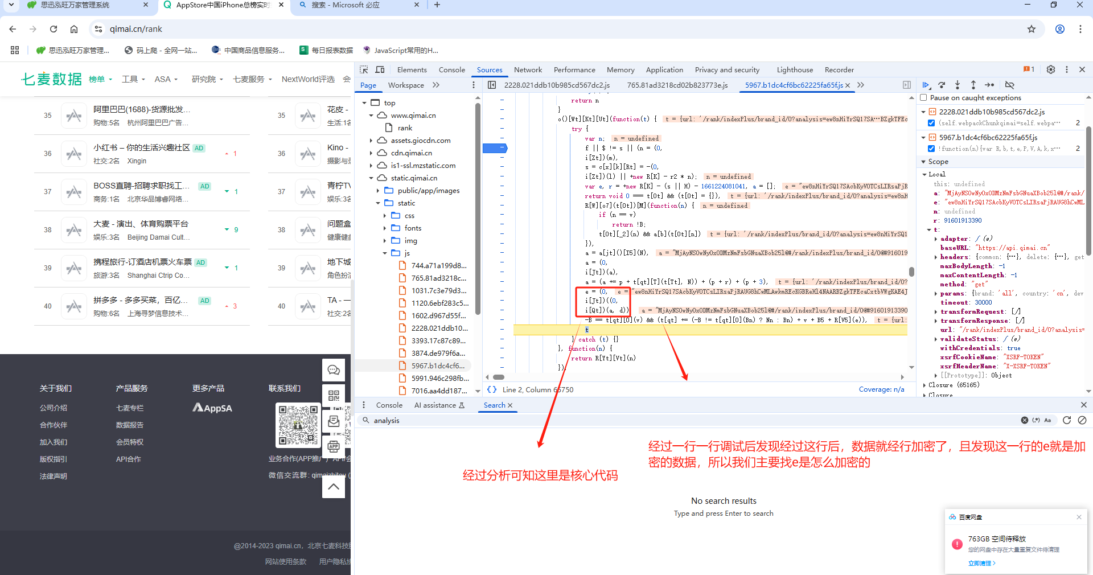Open the DevTools settings gear

pyautogui.click(x=1050, y=69)
